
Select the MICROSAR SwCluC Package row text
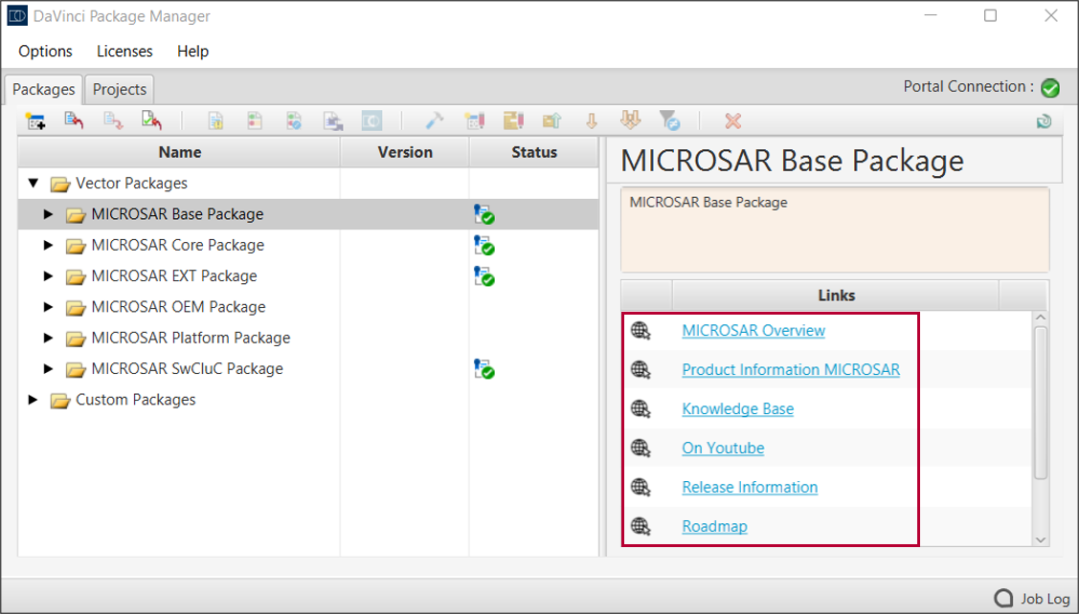pyautogui.click(x=188, y=369)
